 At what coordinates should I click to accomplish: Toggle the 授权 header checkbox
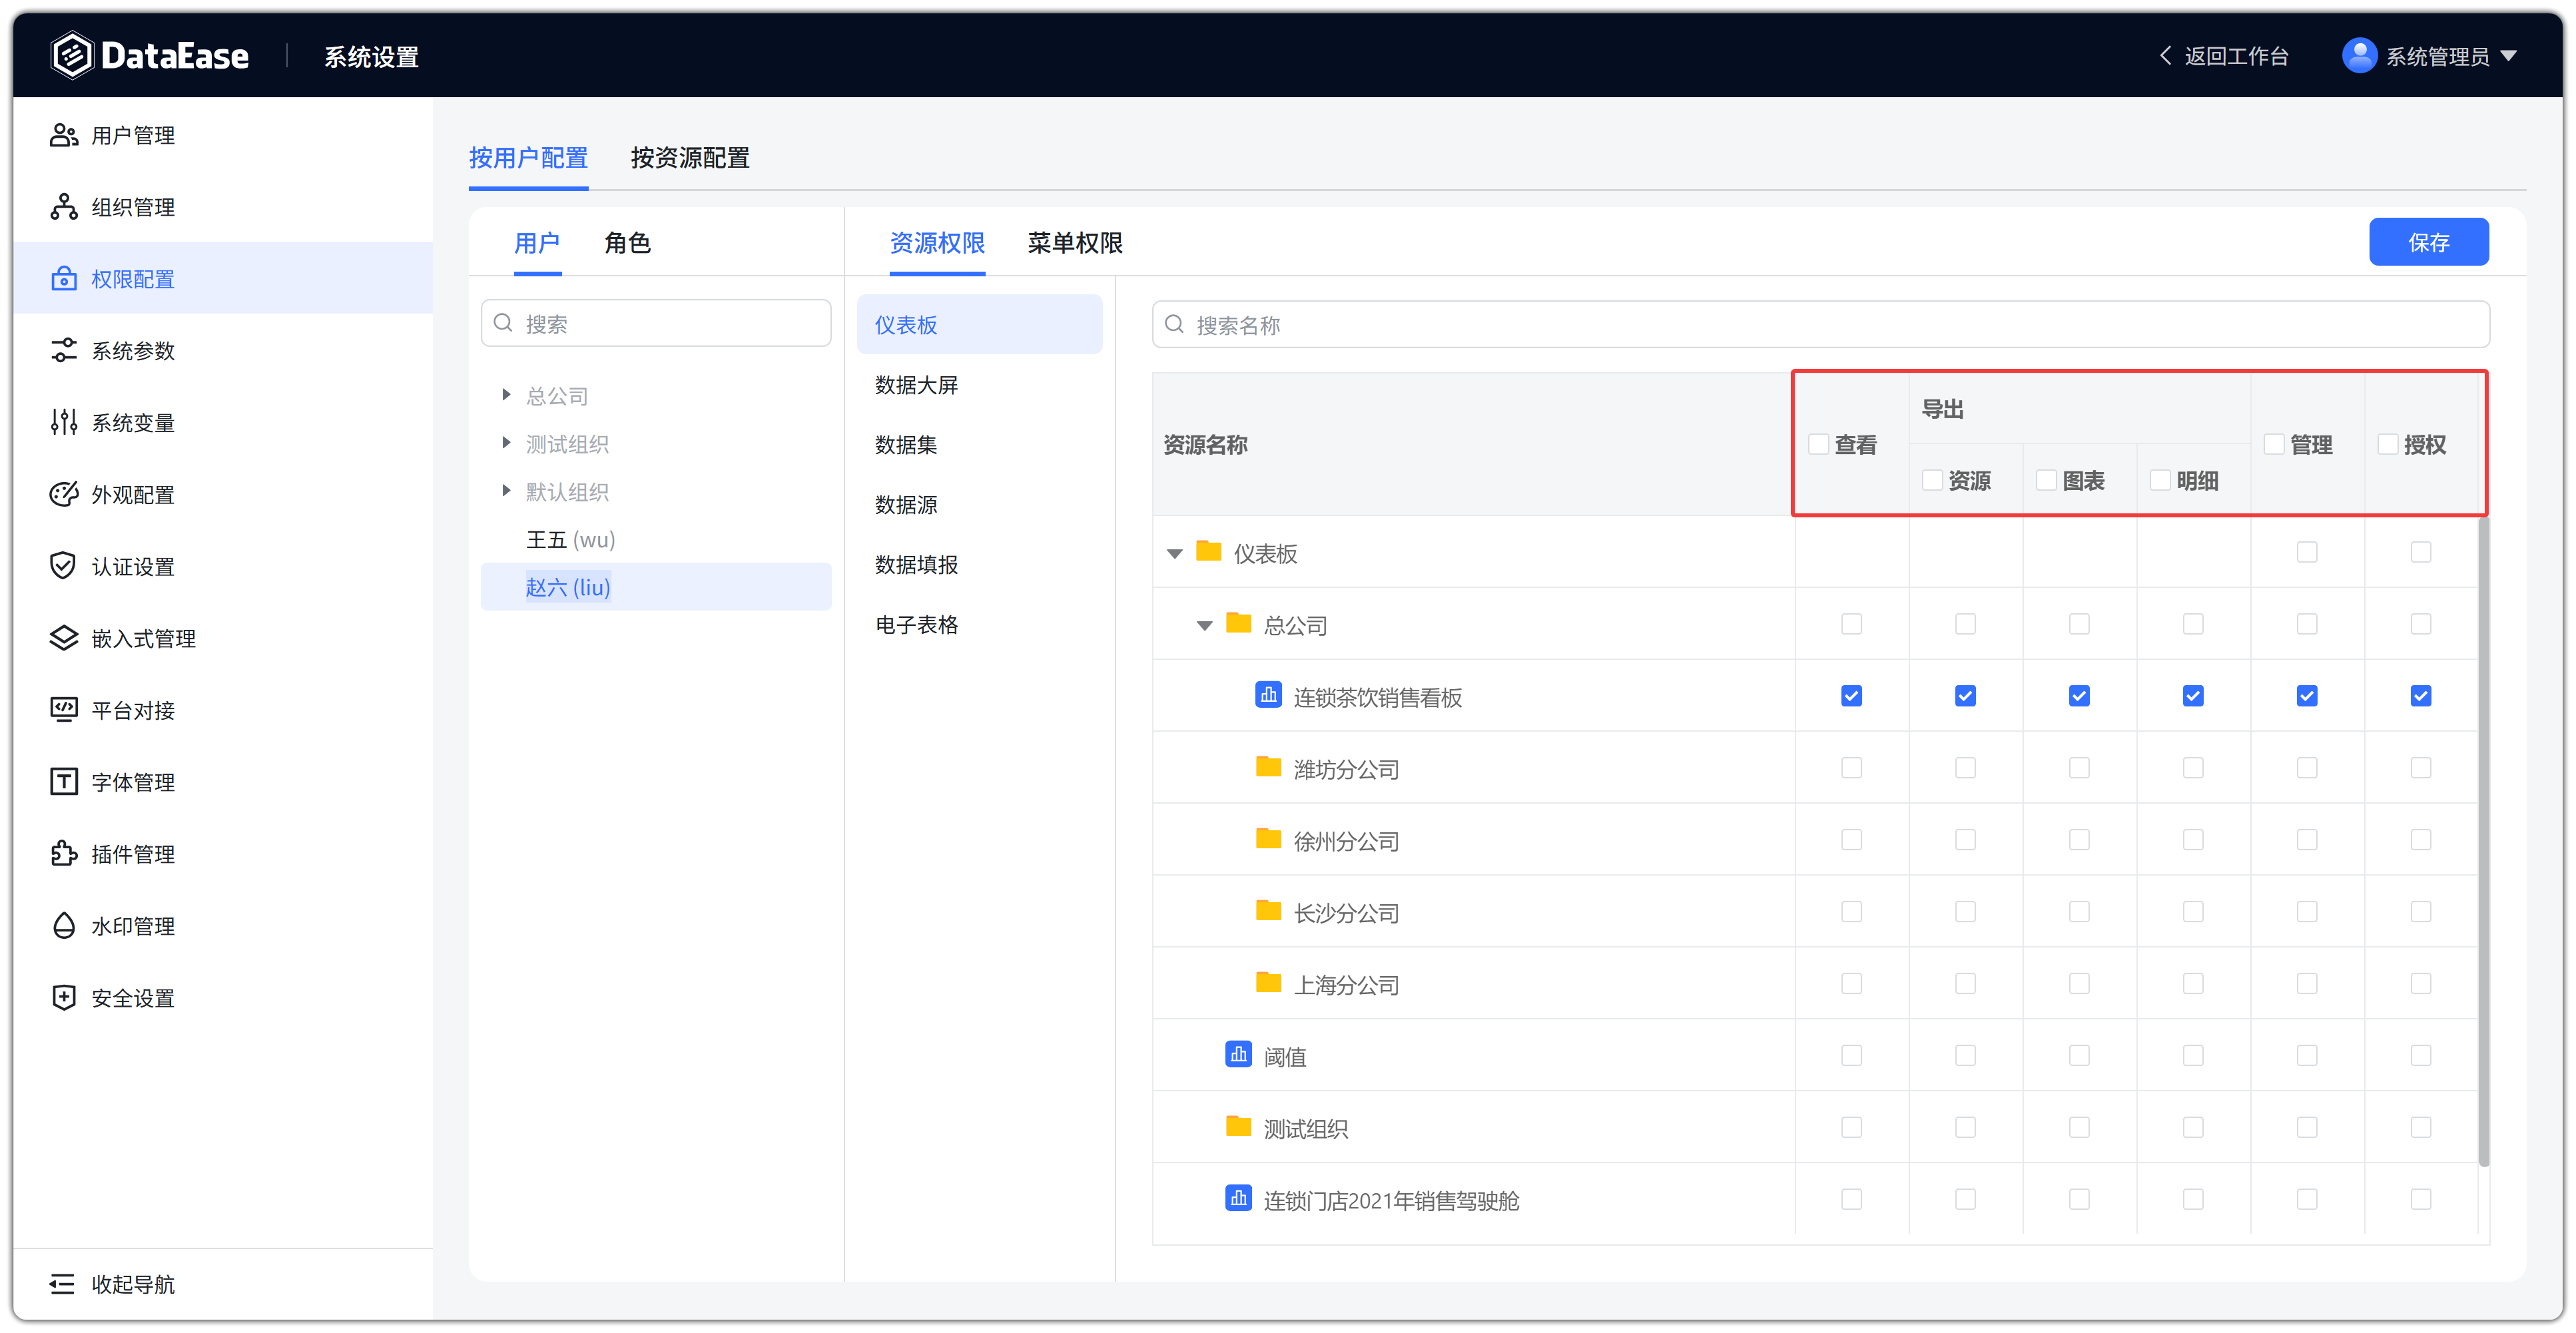point(2389,444)
